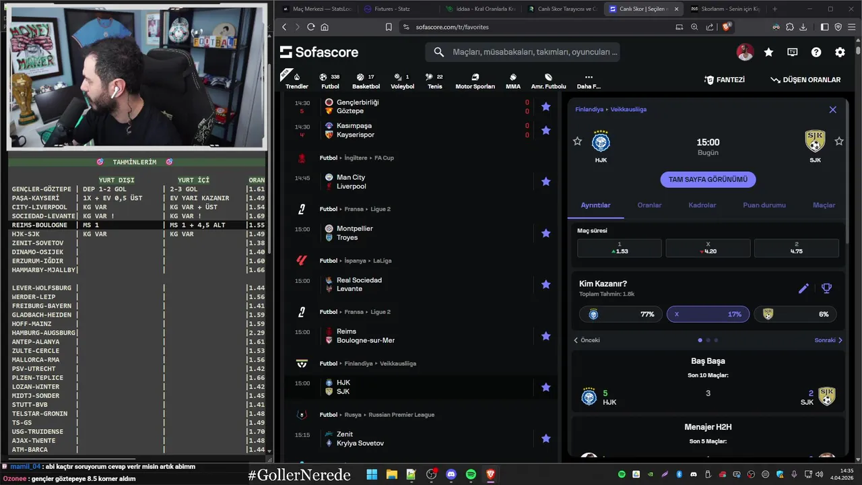Open the browser downloads icon
The image size is (862, 485).
[801, 27]
